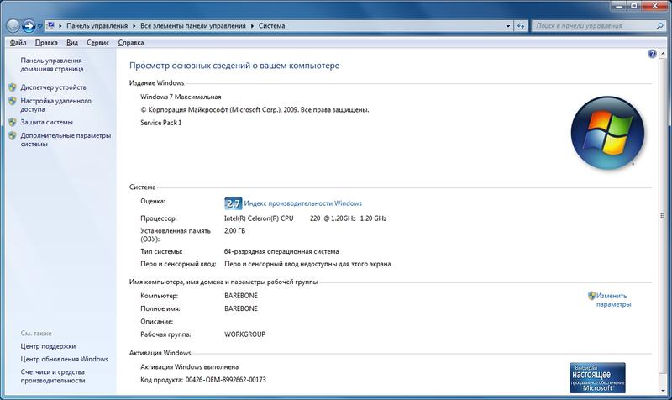Click the blue Help question mark icon
Viewport: 672px width, 400px height.
[x=652, y=54]
